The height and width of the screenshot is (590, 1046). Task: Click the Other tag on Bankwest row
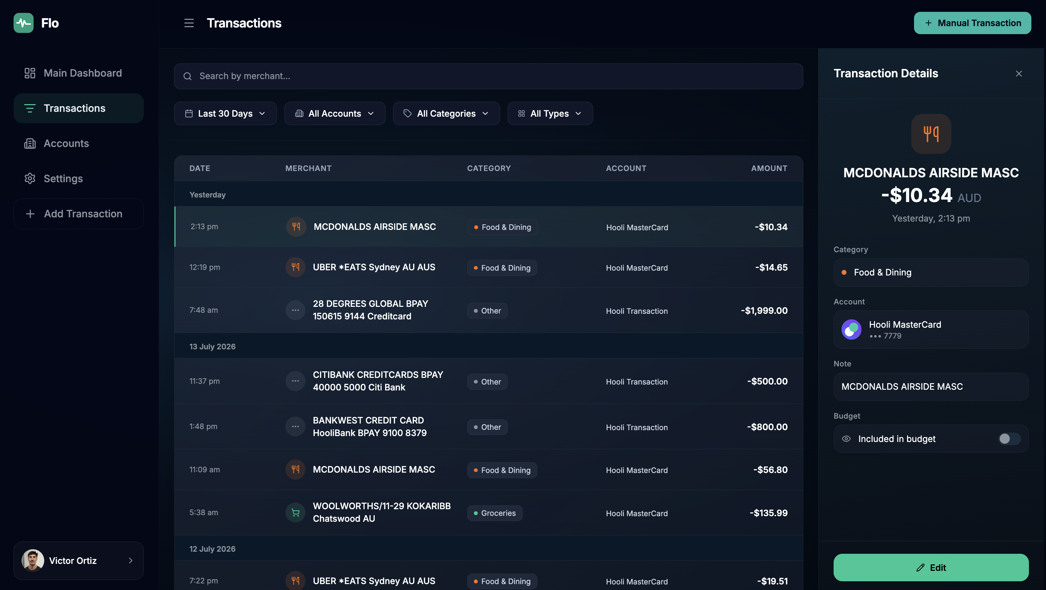click(487, 427)
